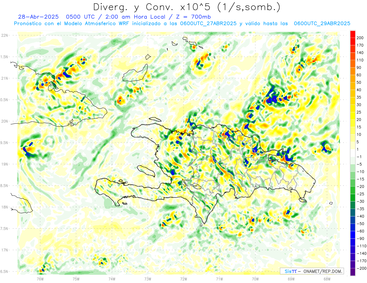Click the '75W' longitude label
Screen dimensions: 367x283
(x=76, y=279)
